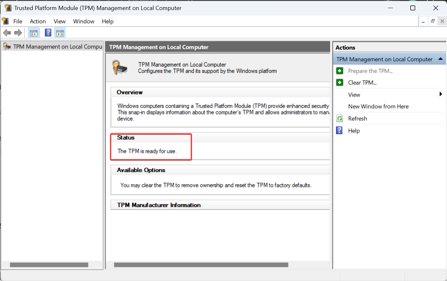Open the File menu
This screenshot has height=281, width=447.
[18, 21]
